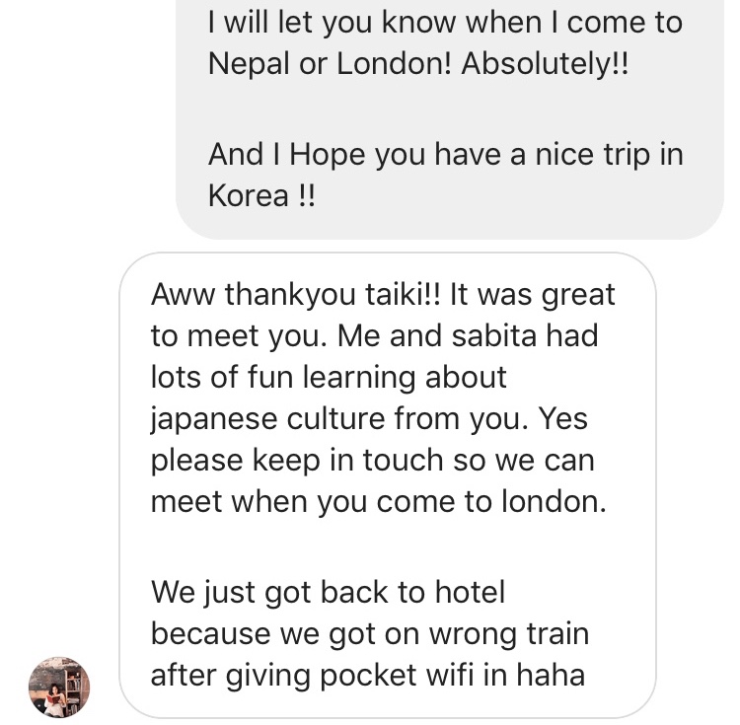Click the name "sabita" in received message

coord(493,335)
